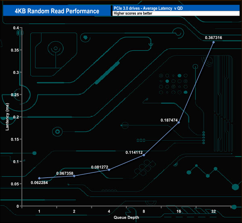
Task: Click the 0.1 y-axis tick label
Action: 16,162
